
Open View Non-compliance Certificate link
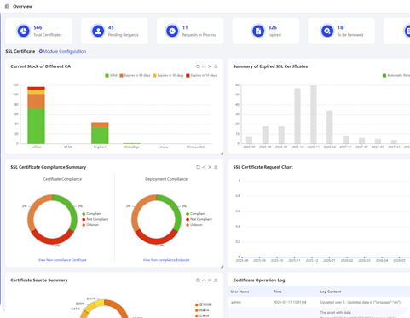(x=62, y=260)
